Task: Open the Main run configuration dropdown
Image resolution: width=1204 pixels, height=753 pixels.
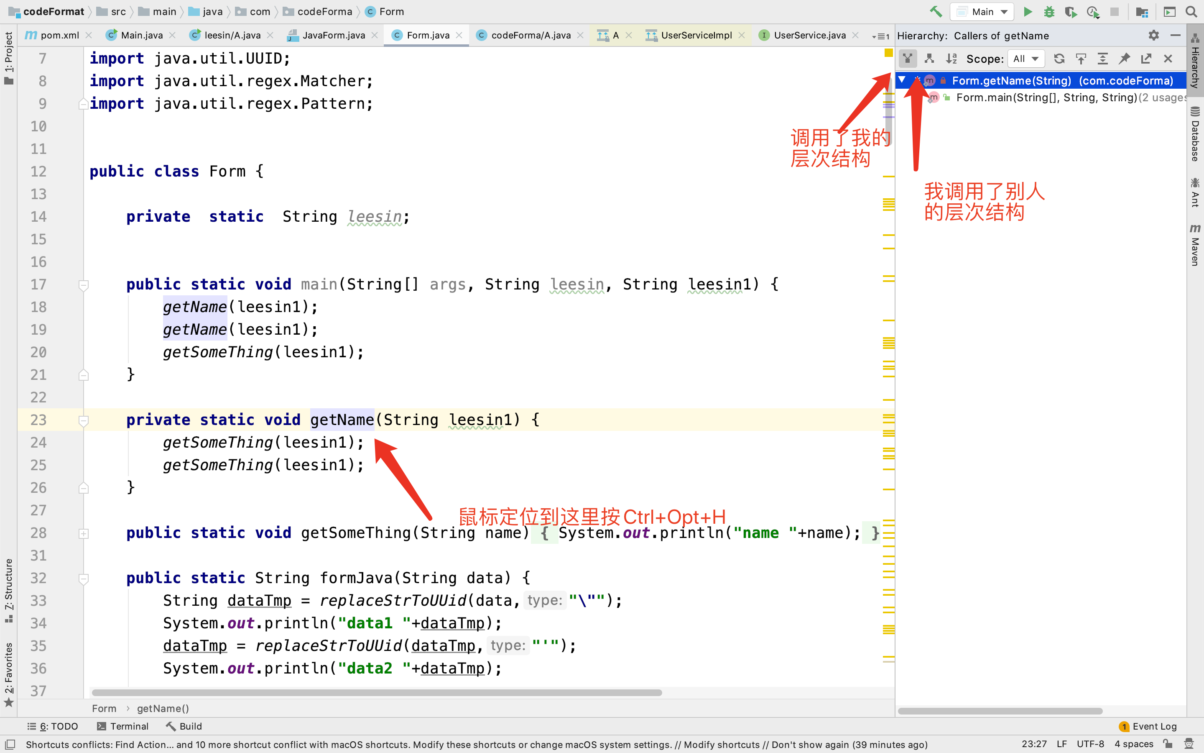Action: 982,11
